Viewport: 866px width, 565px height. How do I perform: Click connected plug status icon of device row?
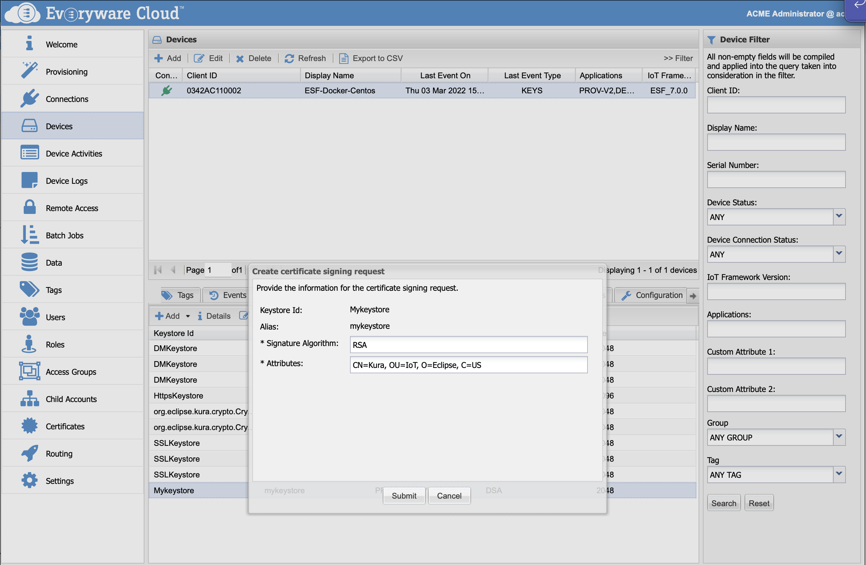(167, 90)
